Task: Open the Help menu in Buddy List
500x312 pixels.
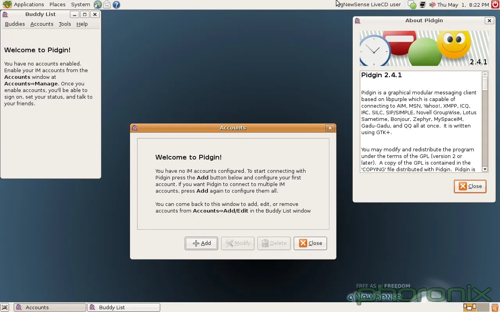Action: 82,24
